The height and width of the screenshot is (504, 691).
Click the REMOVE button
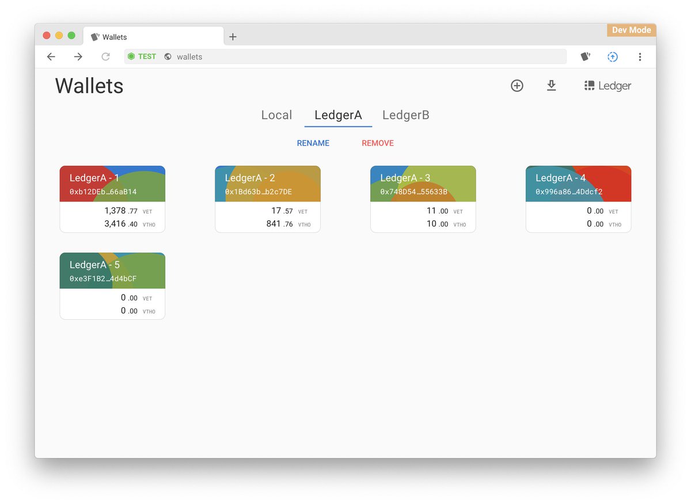(378, 143)
